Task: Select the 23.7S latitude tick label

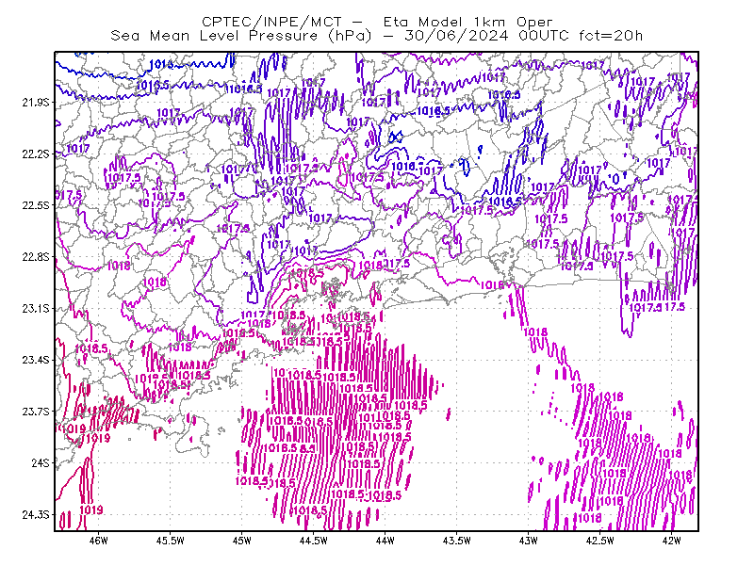Action: click(x=36, y=412)
